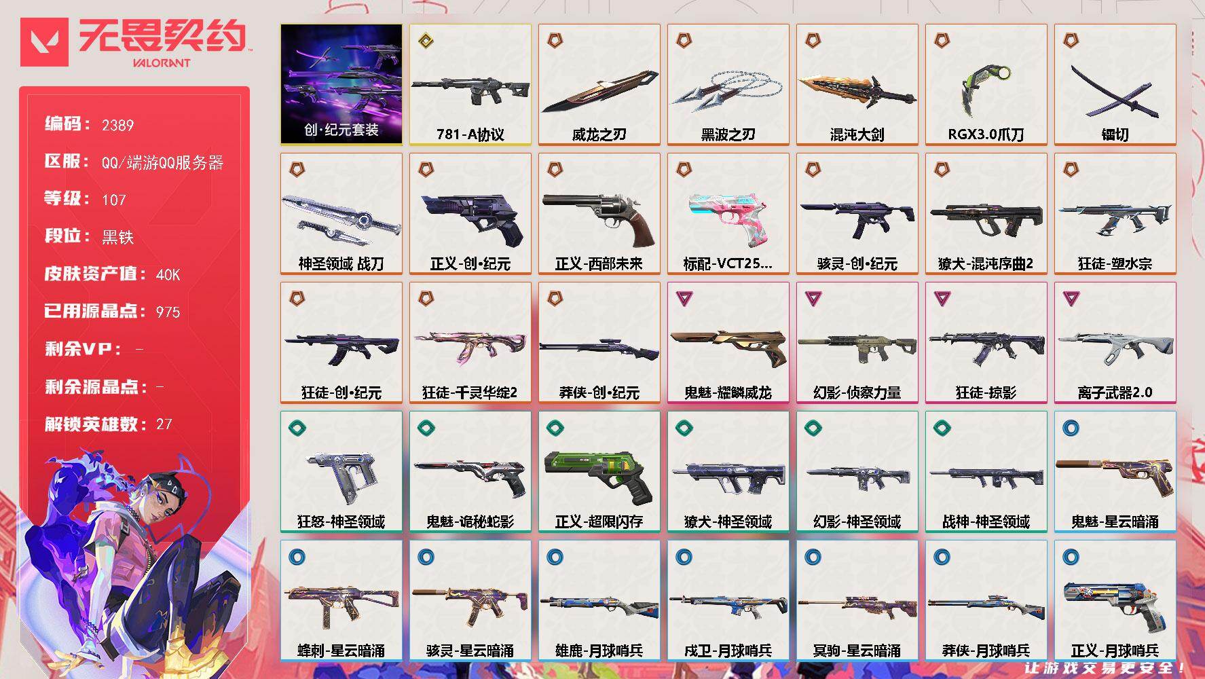
Task: Click rarity badge on 离子武器2.0 card
Action: click(x=1071, y=298)
